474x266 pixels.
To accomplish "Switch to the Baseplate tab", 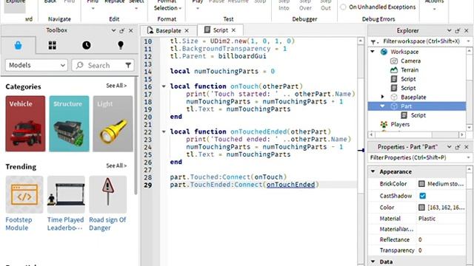I will [168, 31].
